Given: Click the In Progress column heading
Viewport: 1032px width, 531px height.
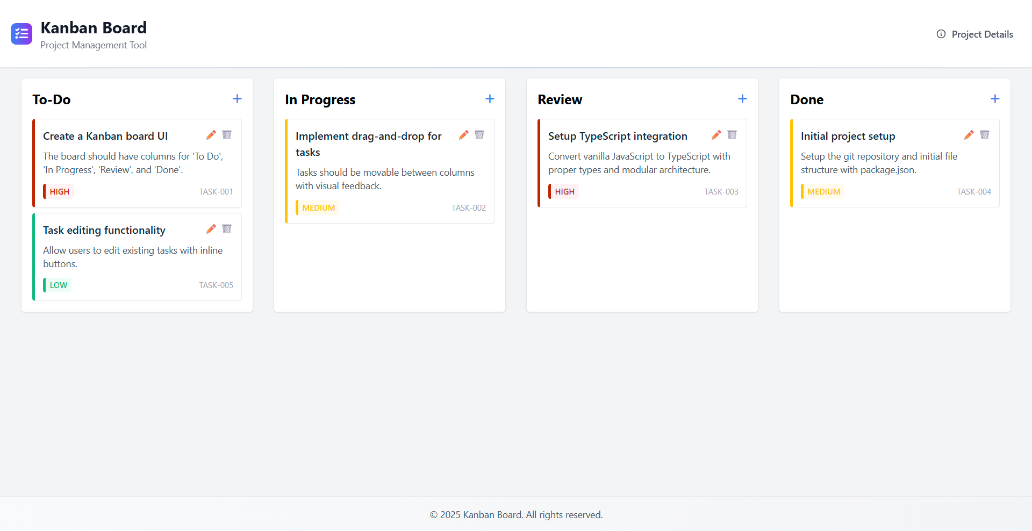Looking at the screenshot, I should (x=320, y=99).
